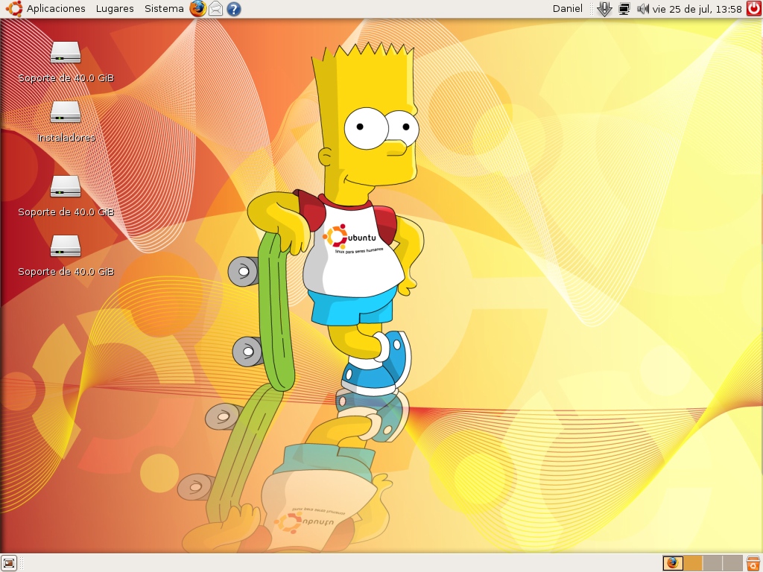Open the network monitor icon

pyautogui.click(x=624, y=9)
